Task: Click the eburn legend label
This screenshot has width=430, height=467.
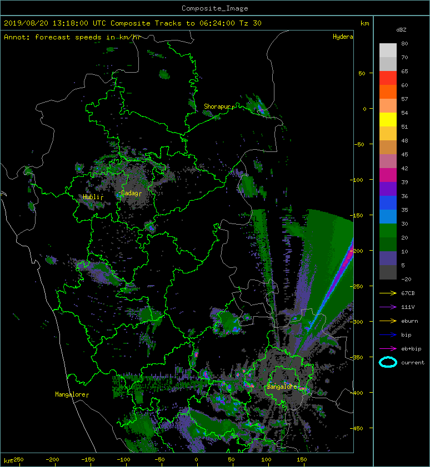Action: coord(409,321)
